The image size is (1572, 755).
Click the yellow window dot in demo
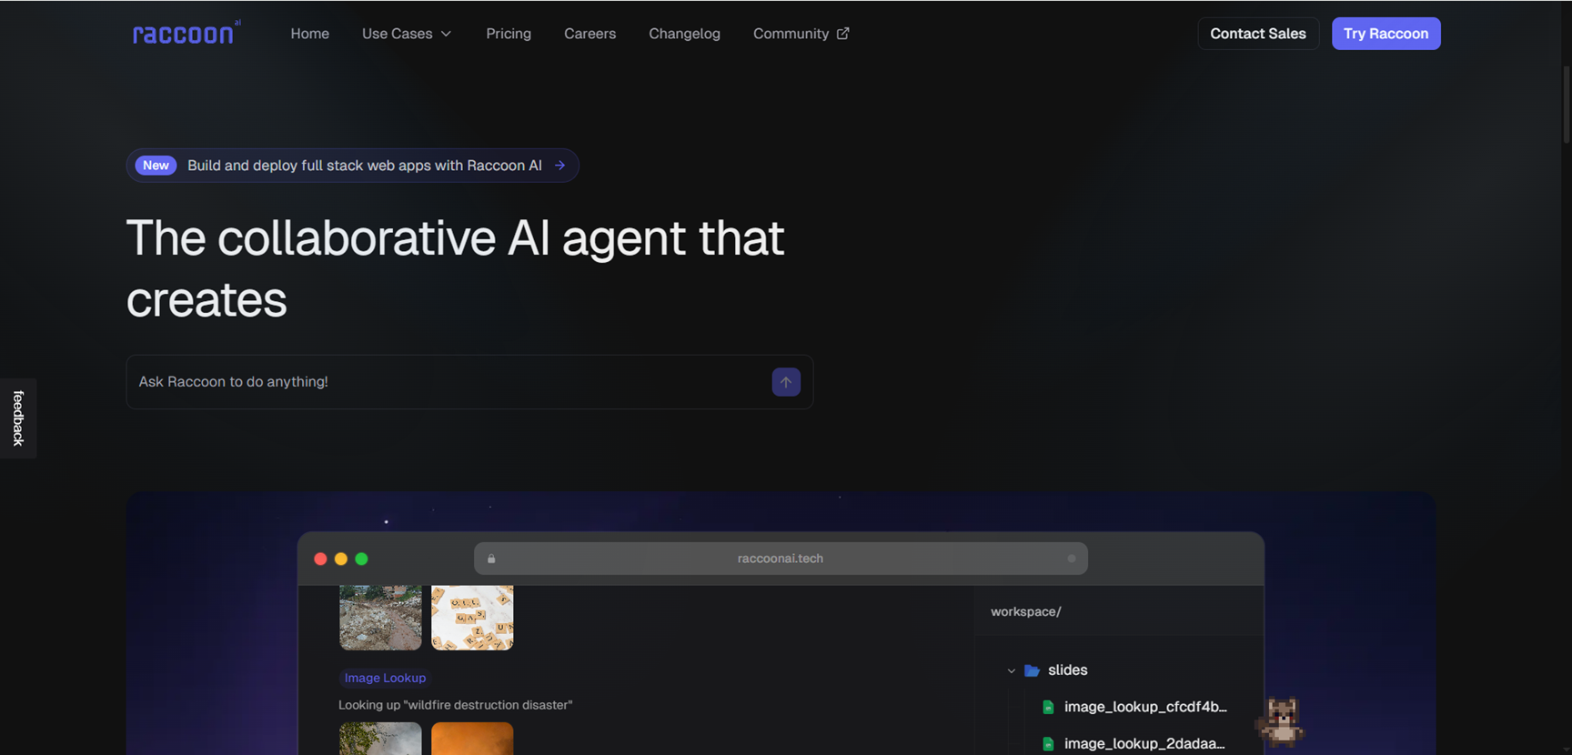(x=341, y=559)
